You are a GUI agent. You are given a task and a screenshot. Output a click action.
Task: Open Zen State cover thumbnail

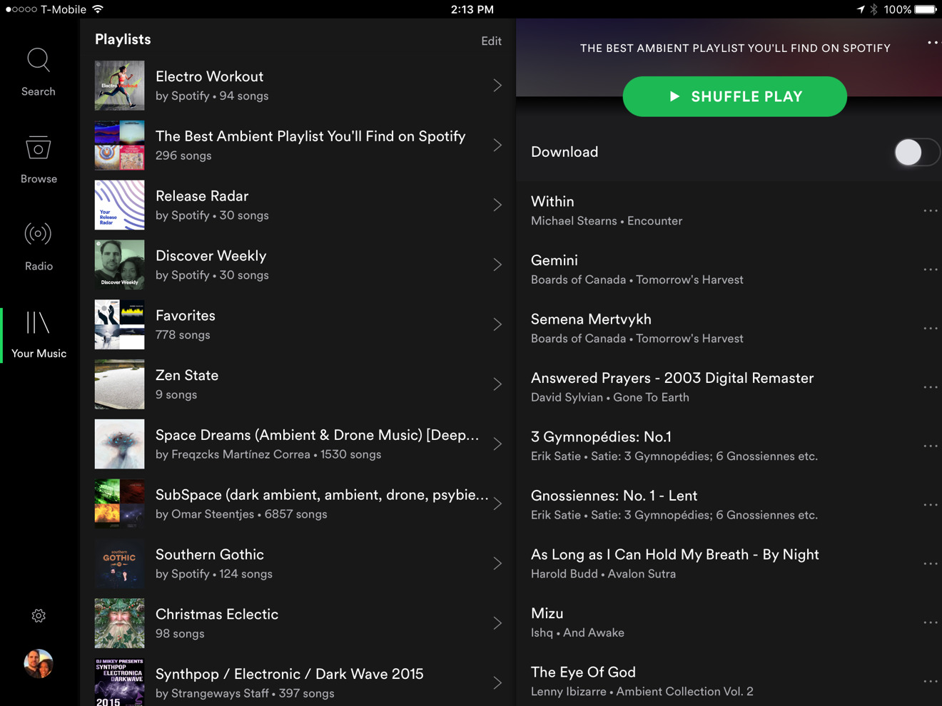[119, 384]
